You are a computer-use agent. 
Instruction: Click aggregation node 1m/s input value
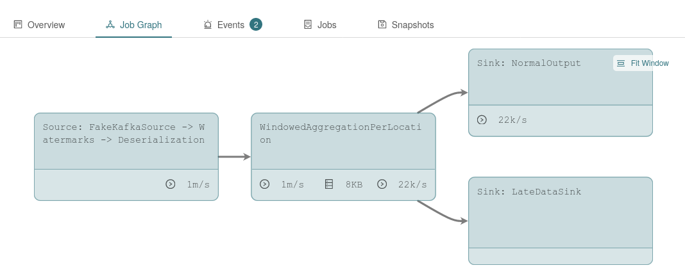(x=292, y=184)
